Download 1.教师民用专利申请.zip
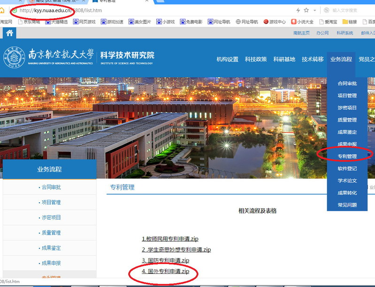375x287 pixels. point(170,239)
